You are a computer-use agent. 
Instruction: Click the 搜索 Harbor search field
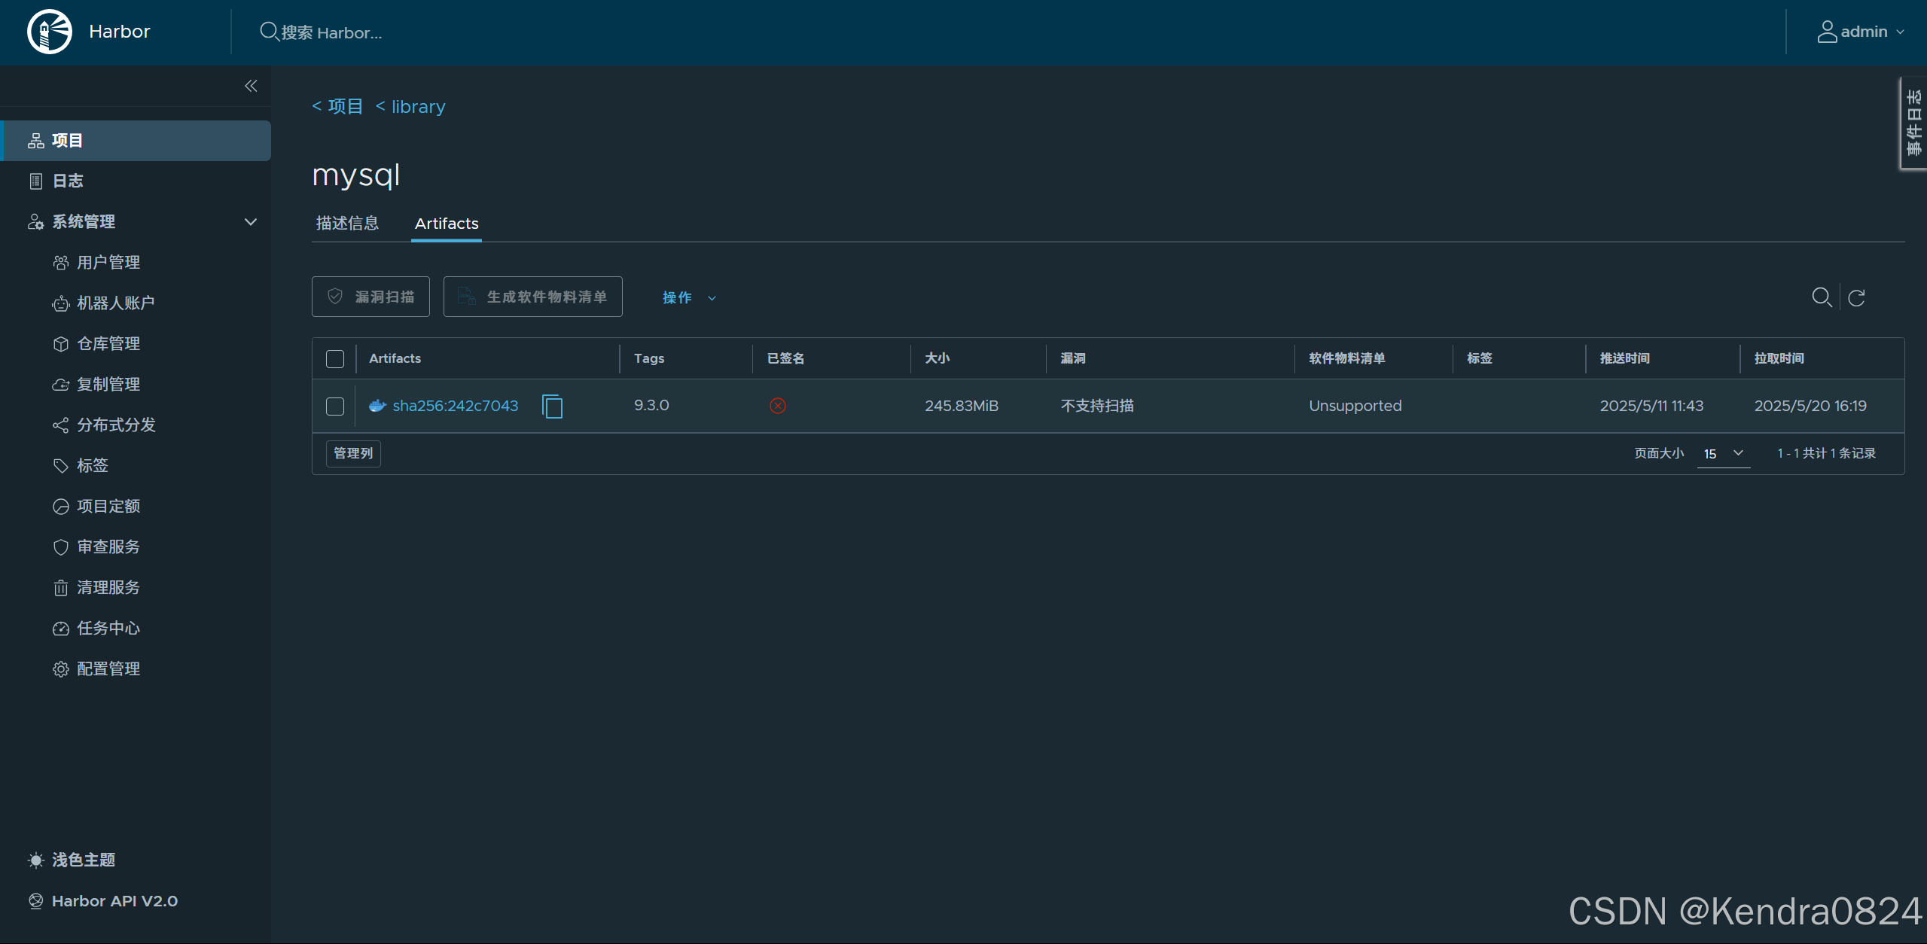coord(331,32)
